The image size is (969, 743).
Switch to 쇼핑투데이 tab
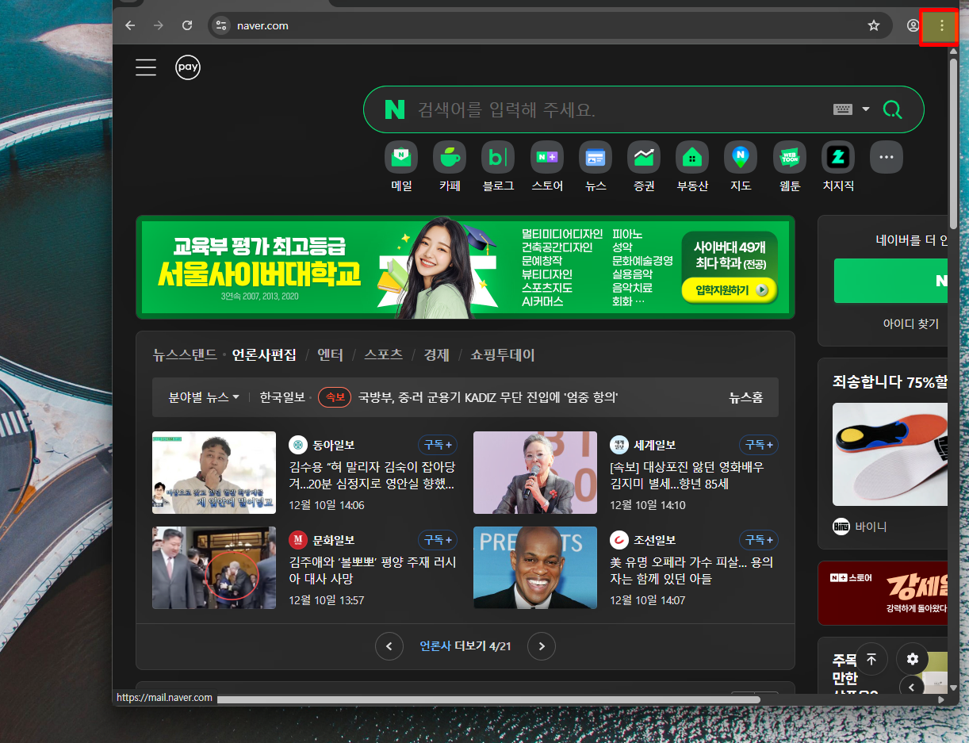tap(503, 354)
